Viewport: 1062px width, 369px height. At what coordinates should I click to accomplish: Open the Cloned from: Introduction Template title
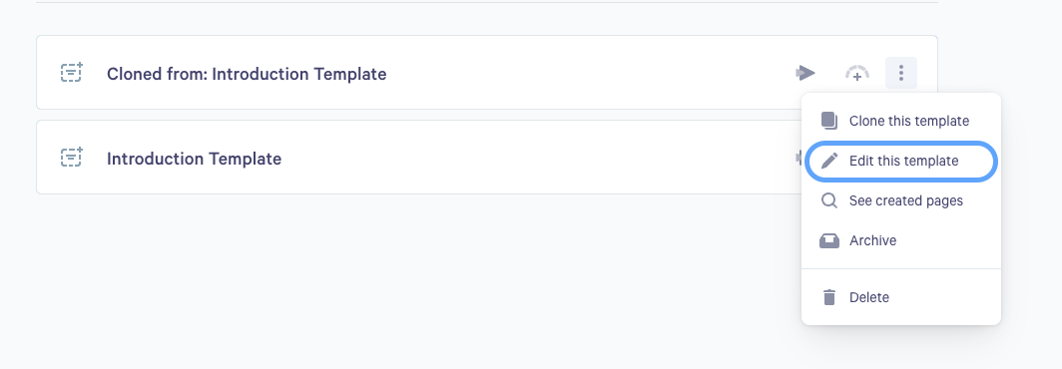click(247, 74)
